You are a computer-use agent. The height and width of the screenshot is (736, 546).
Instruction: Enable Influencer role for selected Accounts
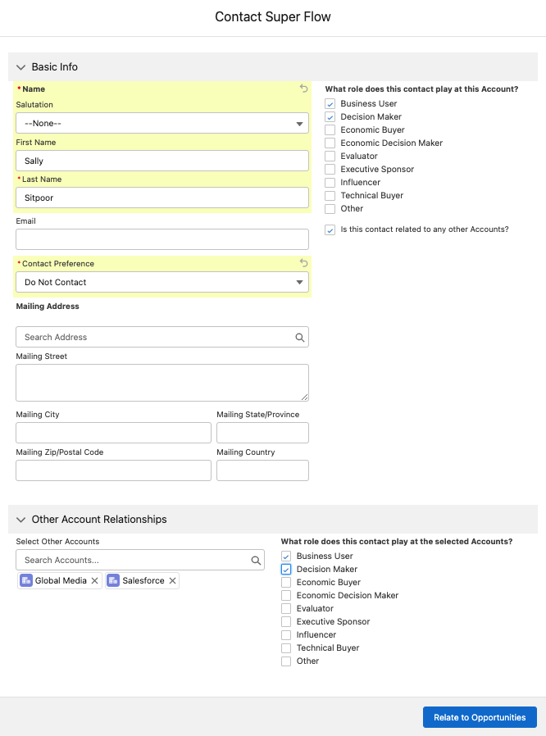click(286, 634)
